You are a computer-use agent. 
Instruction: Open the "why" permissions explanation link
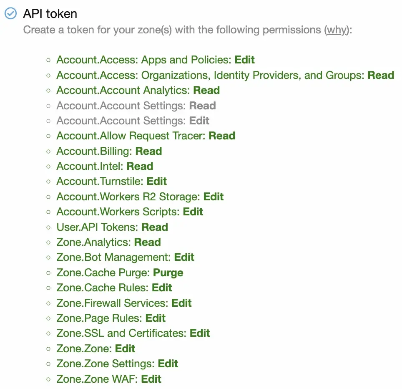tap(336, 30)
